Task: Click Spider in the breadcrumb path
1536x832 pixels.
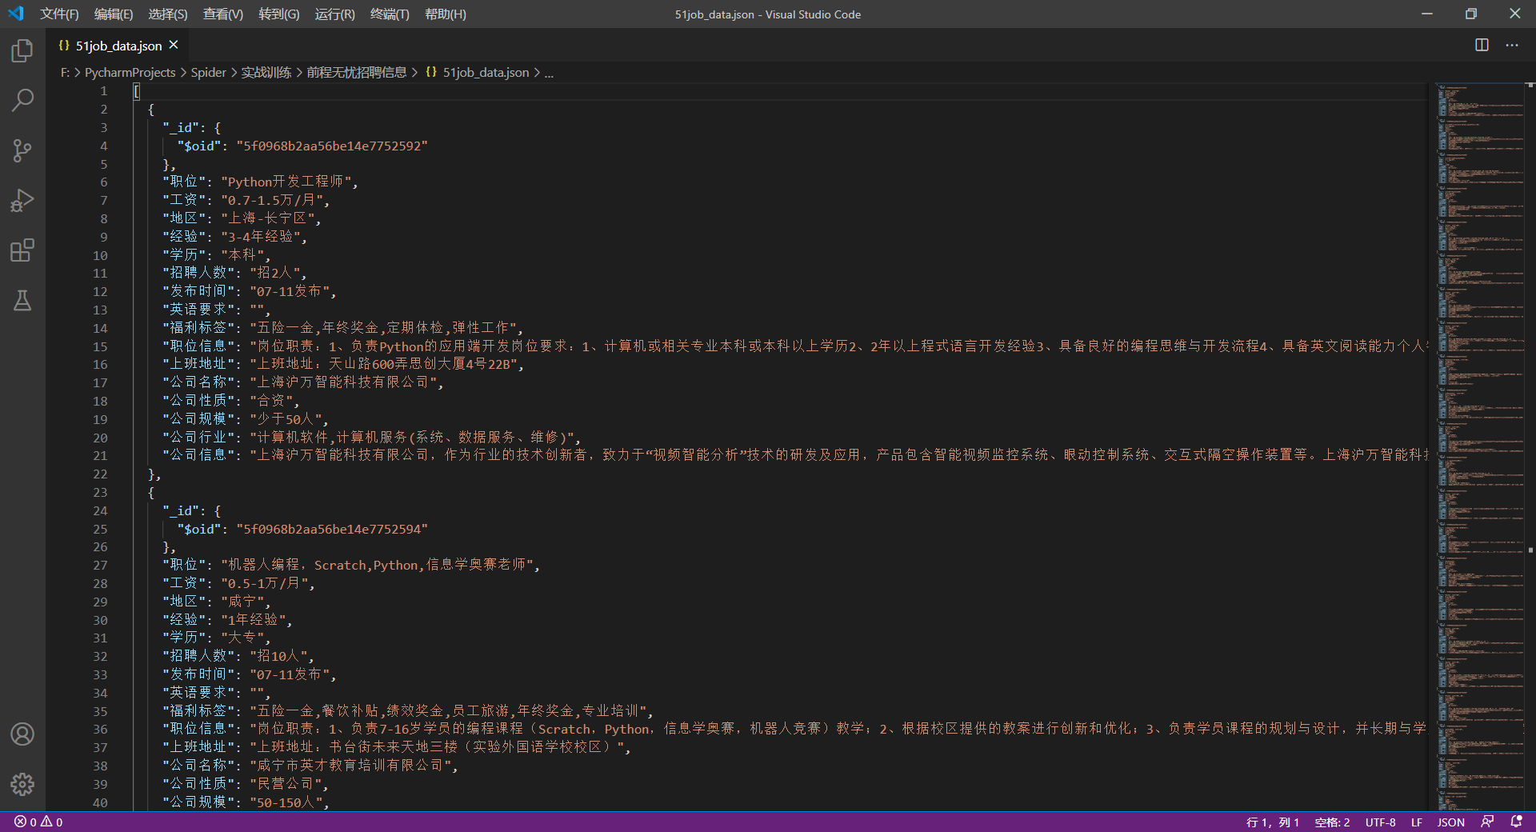Action: click(x=208, y=72)
